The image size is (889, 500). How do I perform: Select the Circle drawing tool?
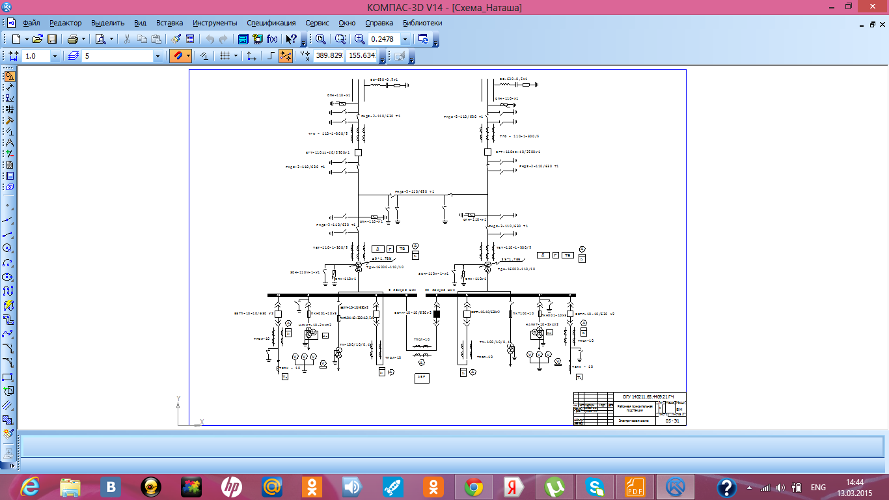click(x=8, y=248)
